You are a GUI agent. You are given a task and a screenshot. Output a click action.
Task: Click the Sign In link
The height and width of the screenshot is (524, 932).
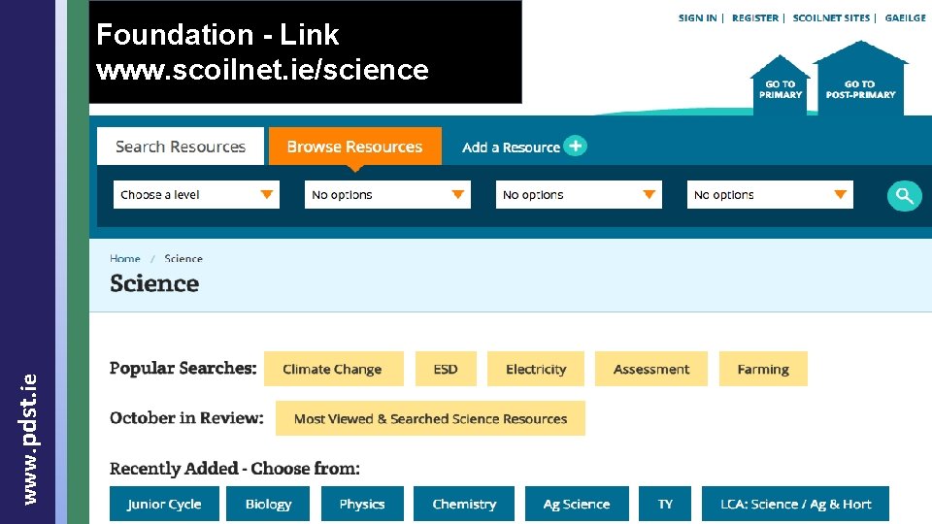(697, 17)
